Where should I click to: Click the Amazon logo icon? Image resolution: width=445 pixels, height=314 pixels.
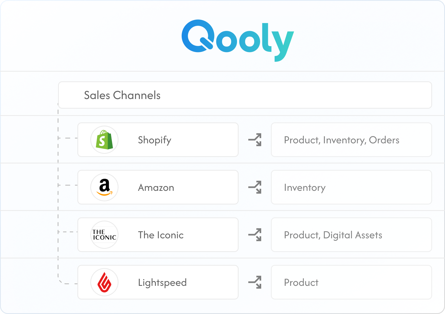[105, 187]
